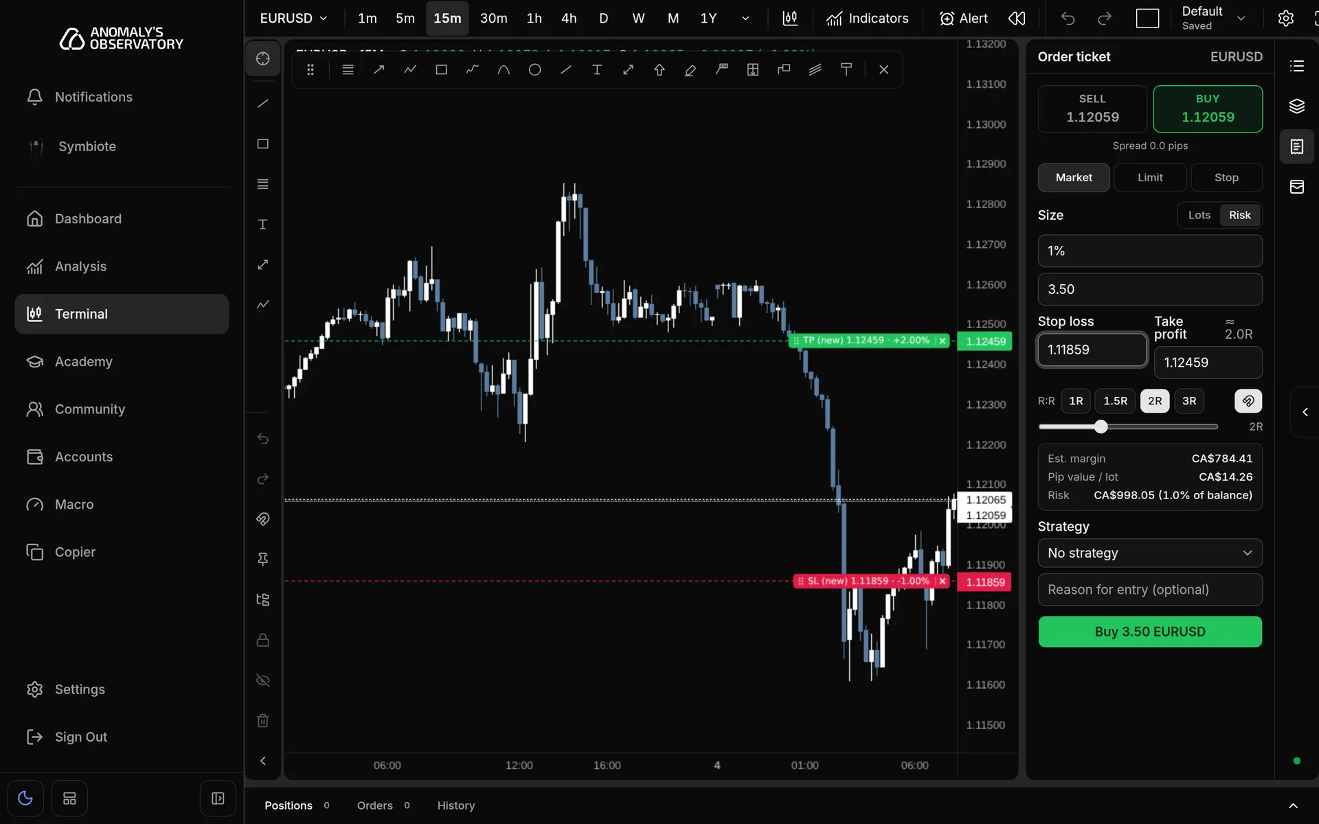The width and height of the screenshot is (1319, 824).
Task: Select the trend line tool in left toolbar
Action: tap(262, 104)
